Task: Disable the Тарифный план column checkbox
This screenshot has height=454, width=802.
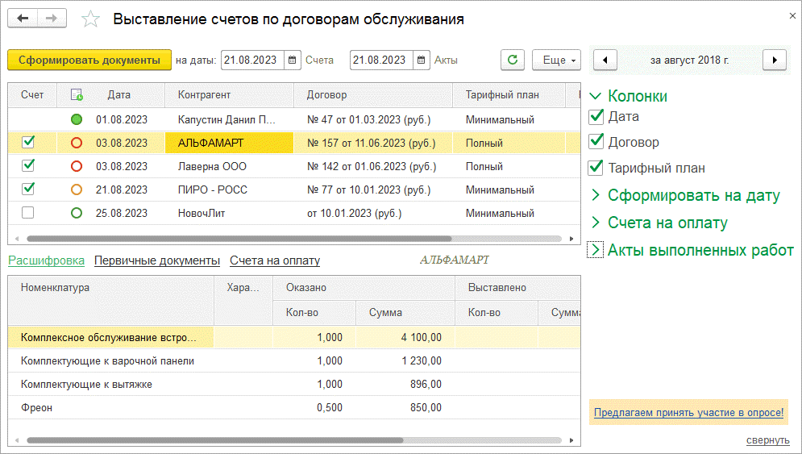Action: (x=596, y=168)
